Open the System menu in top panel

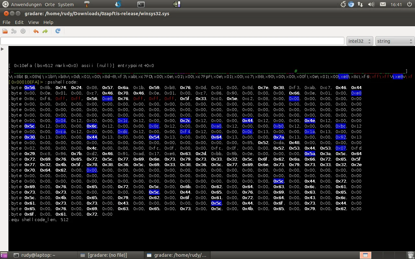click(x=66, y=5)
